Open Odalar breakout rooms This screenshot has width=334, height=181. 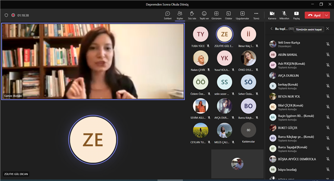(228, 15)
